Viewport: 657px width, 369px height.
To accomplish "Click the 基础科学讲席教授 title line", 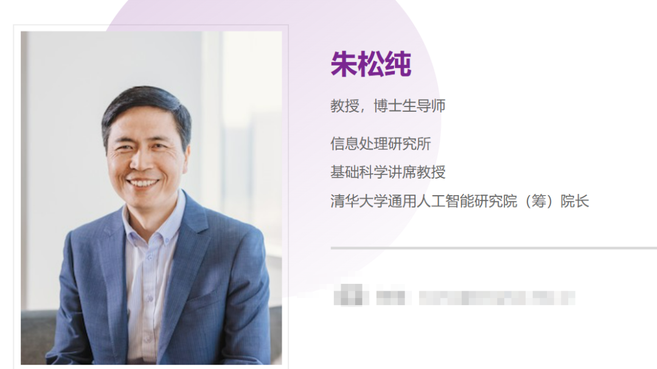I will point(388,172).
